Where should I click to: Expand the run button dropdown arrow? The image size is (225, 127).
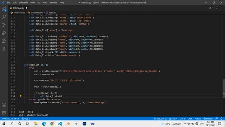pos(213,8)
